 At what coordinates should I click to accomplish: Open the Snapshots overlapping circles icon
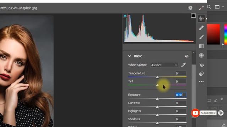pyautogui.click(x=201, y=74)
